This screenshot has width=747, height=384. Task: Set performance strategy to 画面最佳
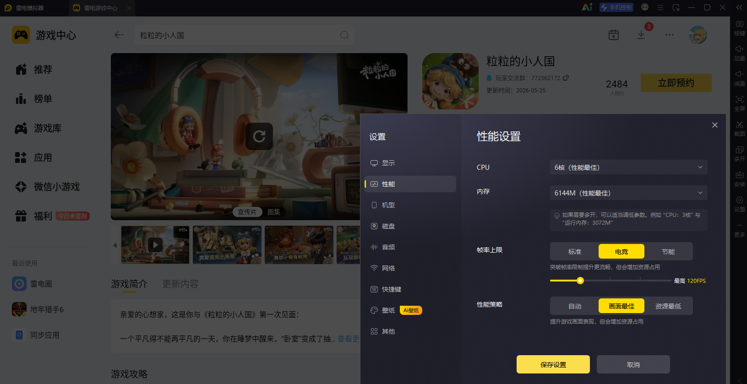(622, 306)
